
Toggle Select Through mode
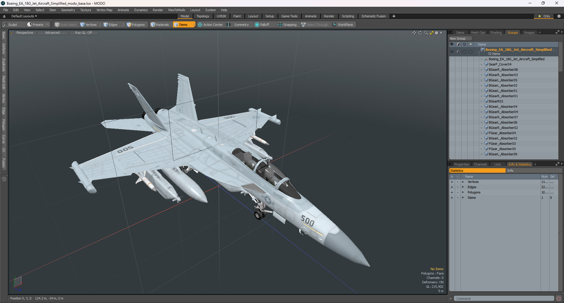315,25
